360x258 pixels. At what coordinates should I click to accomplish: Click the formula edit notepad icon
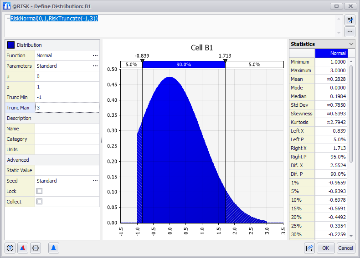point(350,20)
